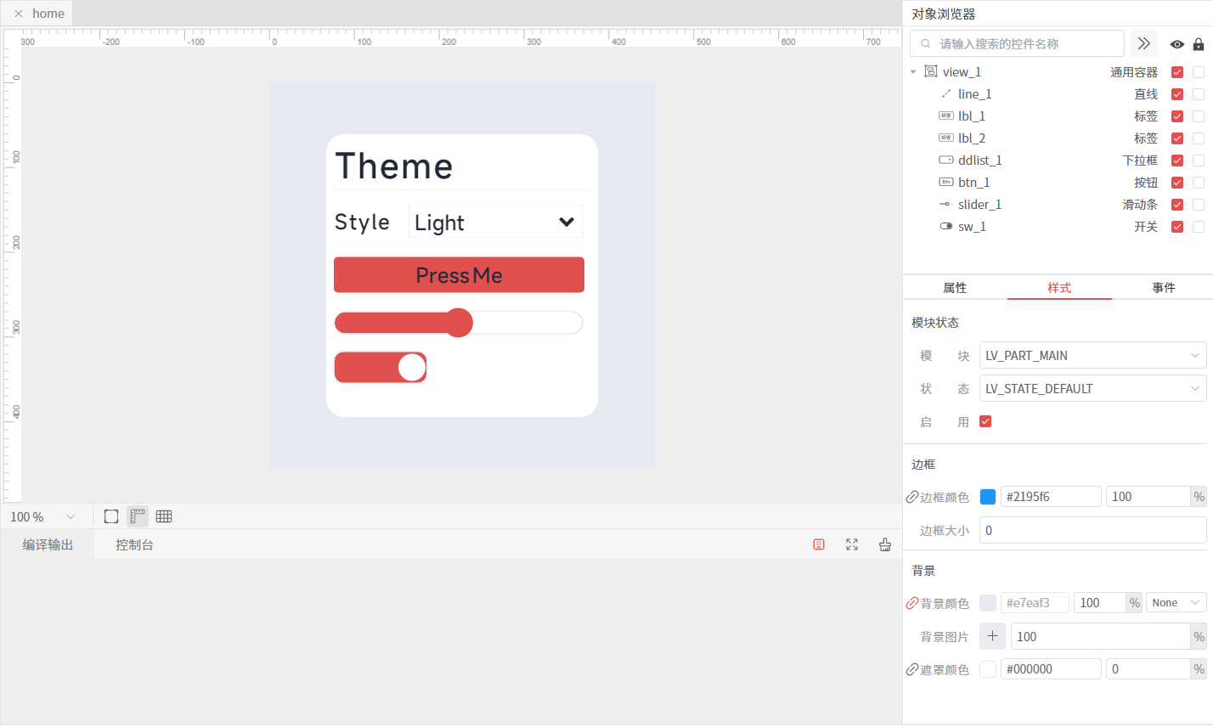Toggle the ruler display icon below canvas
1213x727 pixels.
click(x=138, y=516)
